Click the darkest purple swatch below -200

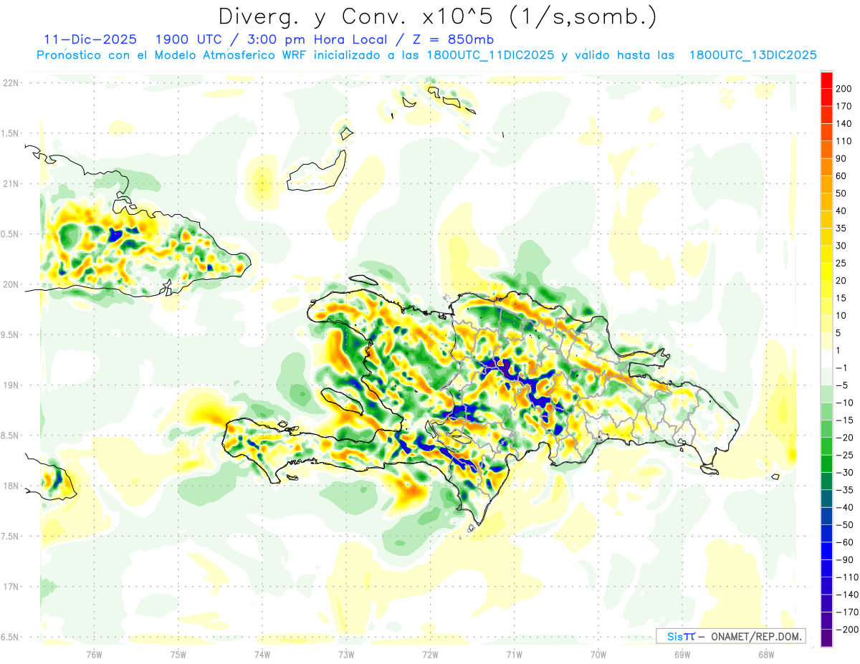pos(826,638)
